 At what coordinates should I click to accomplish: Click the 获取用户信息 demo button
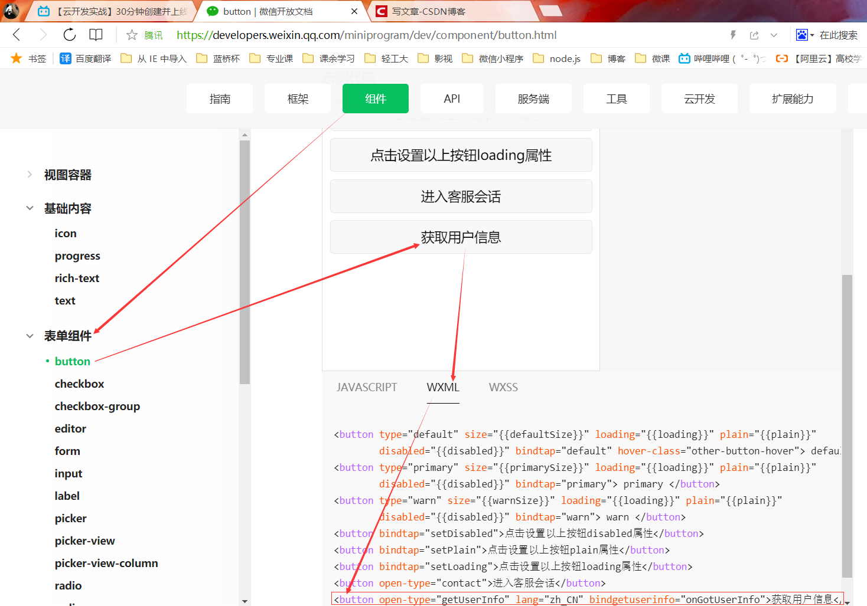click(461, 237)
